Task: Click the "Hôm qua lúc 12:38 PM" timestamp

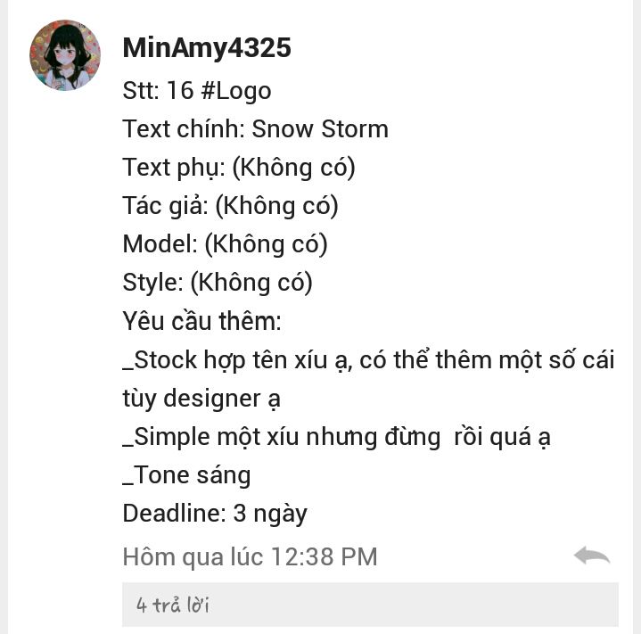Action: pos(250,556)
